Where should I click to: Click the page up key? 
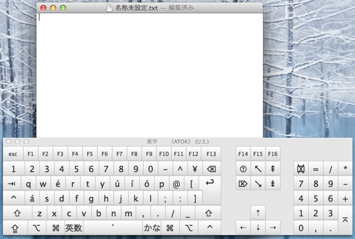point(273,169)
